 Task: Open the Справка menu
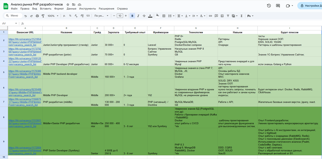coord(122,9)
